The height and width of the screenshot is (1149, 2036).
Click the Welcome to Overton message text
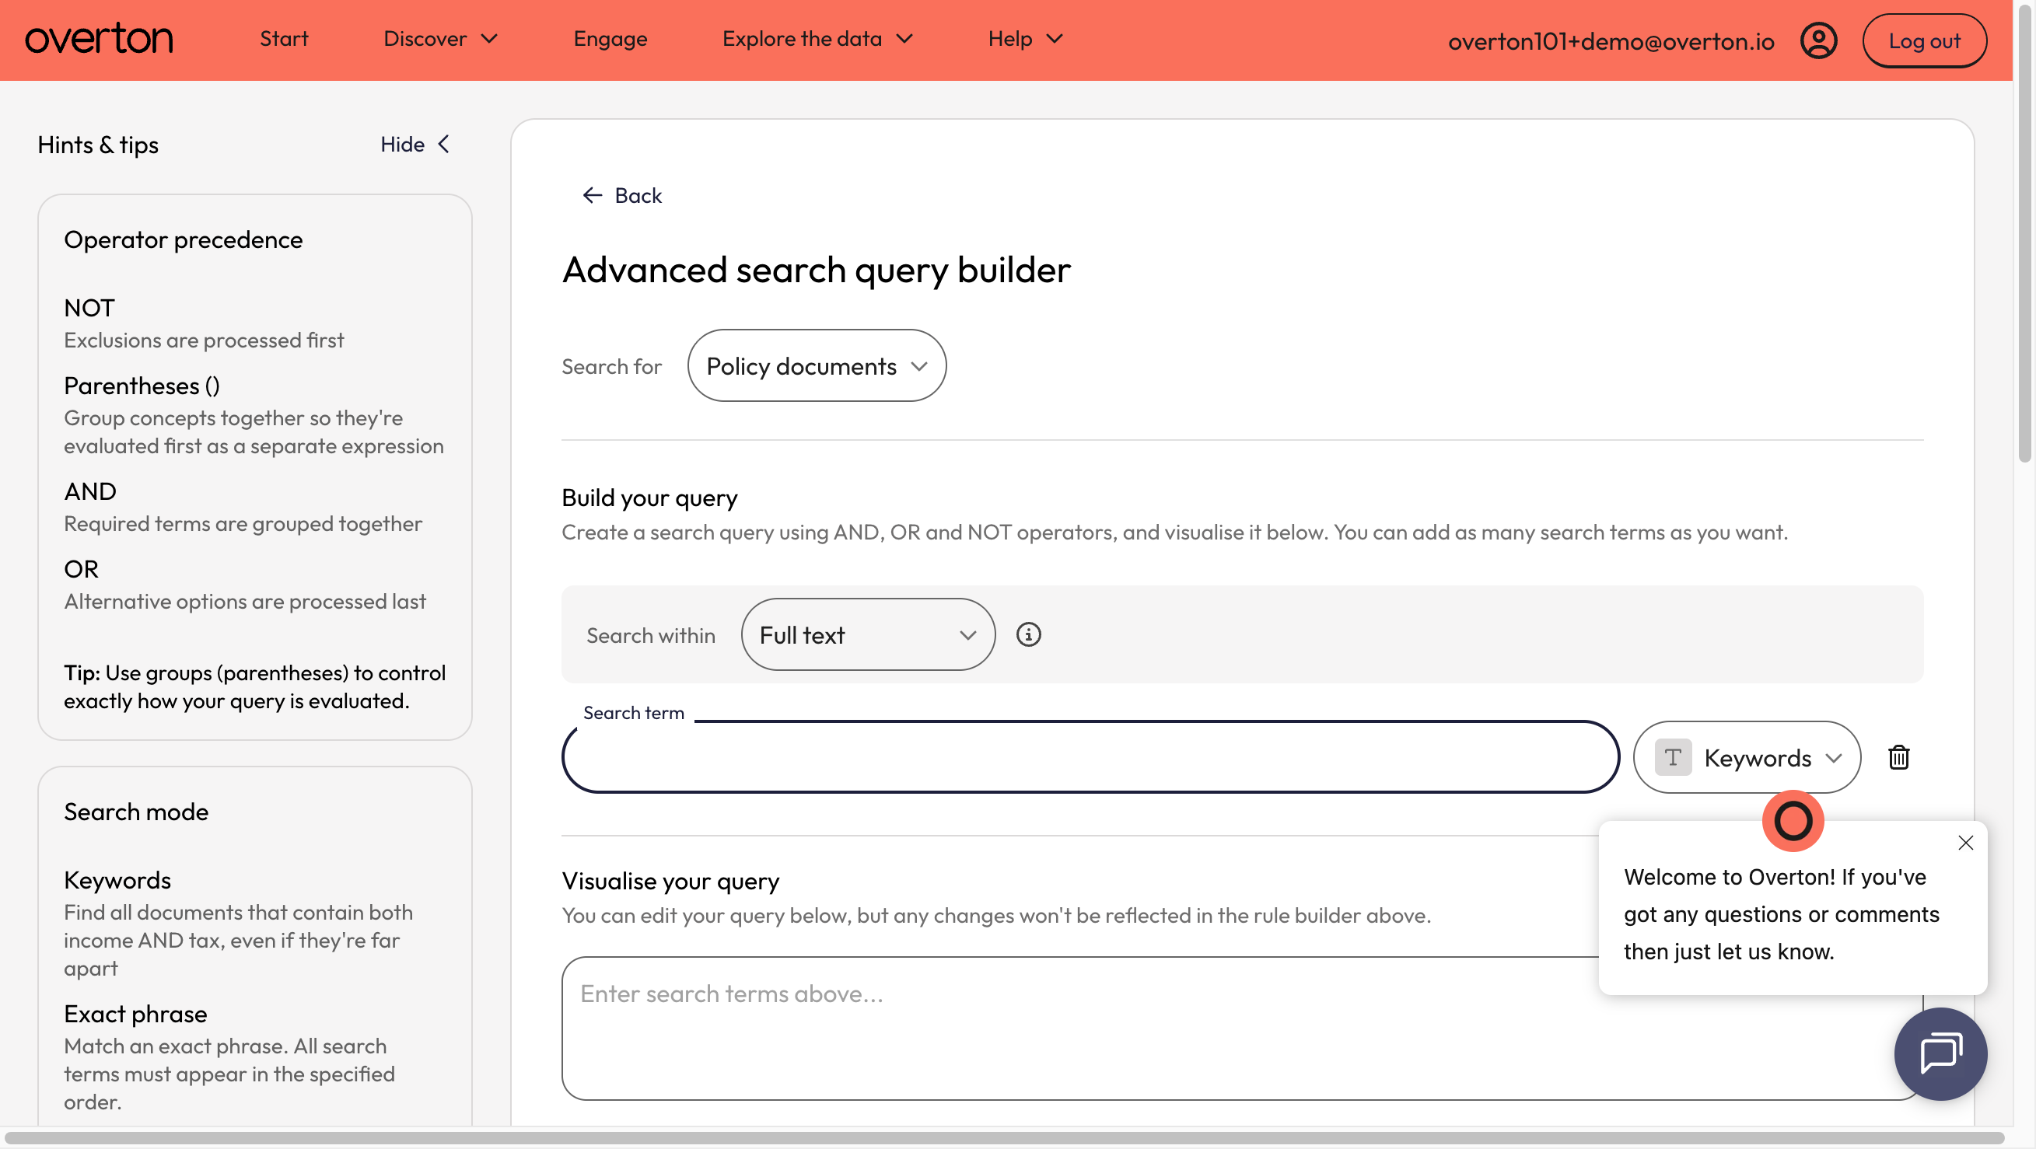tap(1782, 914)
